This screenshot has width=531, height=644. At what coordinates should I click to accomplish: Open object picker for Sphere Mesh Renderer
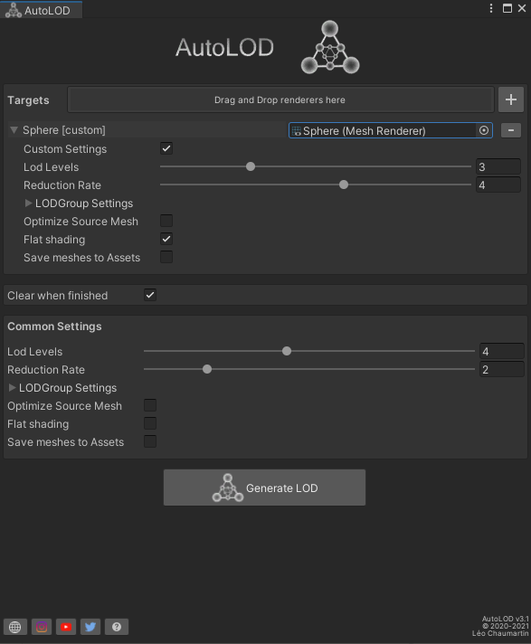(x=484, y=130)
